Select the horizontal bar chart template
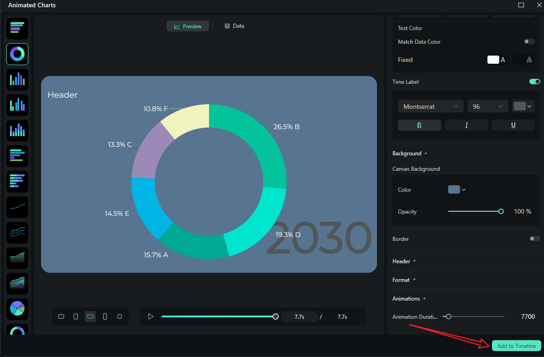The width and height of the screenshot is (544, 357). tap(17, 28)
